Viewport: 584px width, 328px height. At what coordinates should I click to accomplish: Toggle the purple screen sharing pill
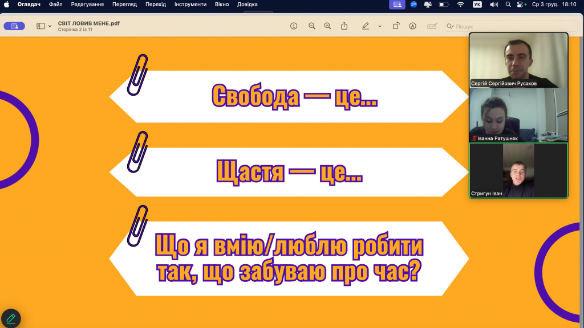pos(14,26)
